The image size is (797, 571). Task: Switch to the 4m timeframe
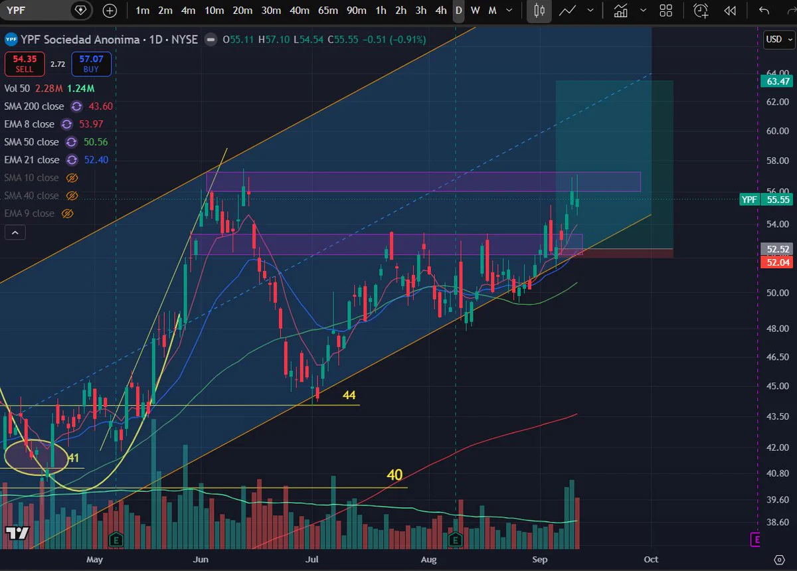(189, 11)
